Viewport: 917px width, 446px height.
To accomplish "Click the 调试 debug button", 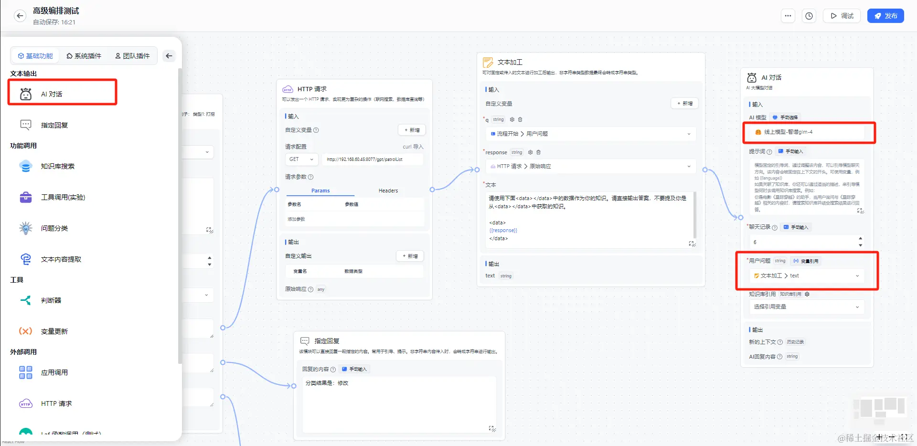I will pos(842,16).
